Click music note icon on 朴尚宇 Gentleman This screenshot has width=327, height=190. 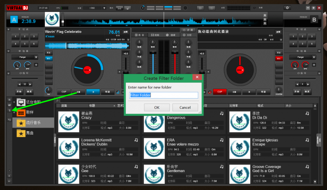pos(222,167)
